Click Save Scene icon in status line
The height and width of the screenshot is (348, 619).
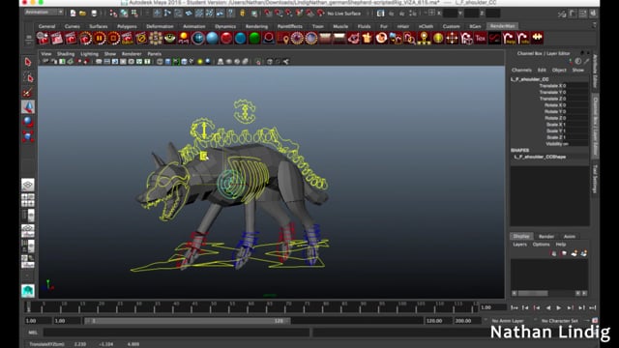[94, 14]
